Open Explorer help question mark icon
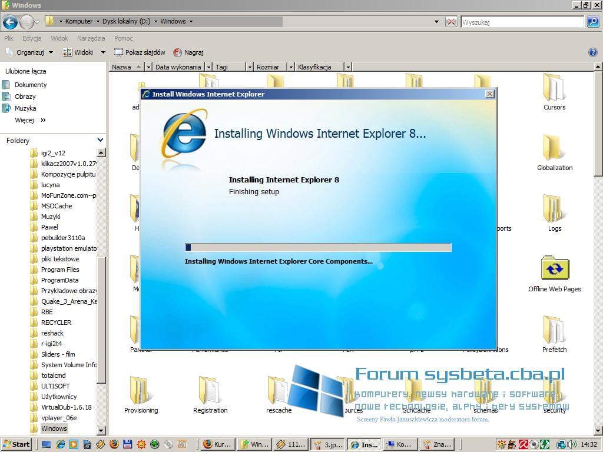 click(x=592, y=52)
